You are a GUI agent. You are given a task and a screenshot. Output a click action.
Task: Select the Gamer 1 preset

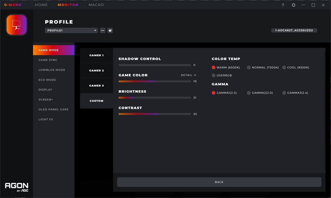point(97,55)
